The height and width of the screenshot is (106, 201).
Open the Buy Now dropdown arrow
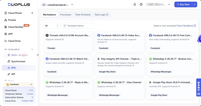pyautogui.click(x=194, y=4)
